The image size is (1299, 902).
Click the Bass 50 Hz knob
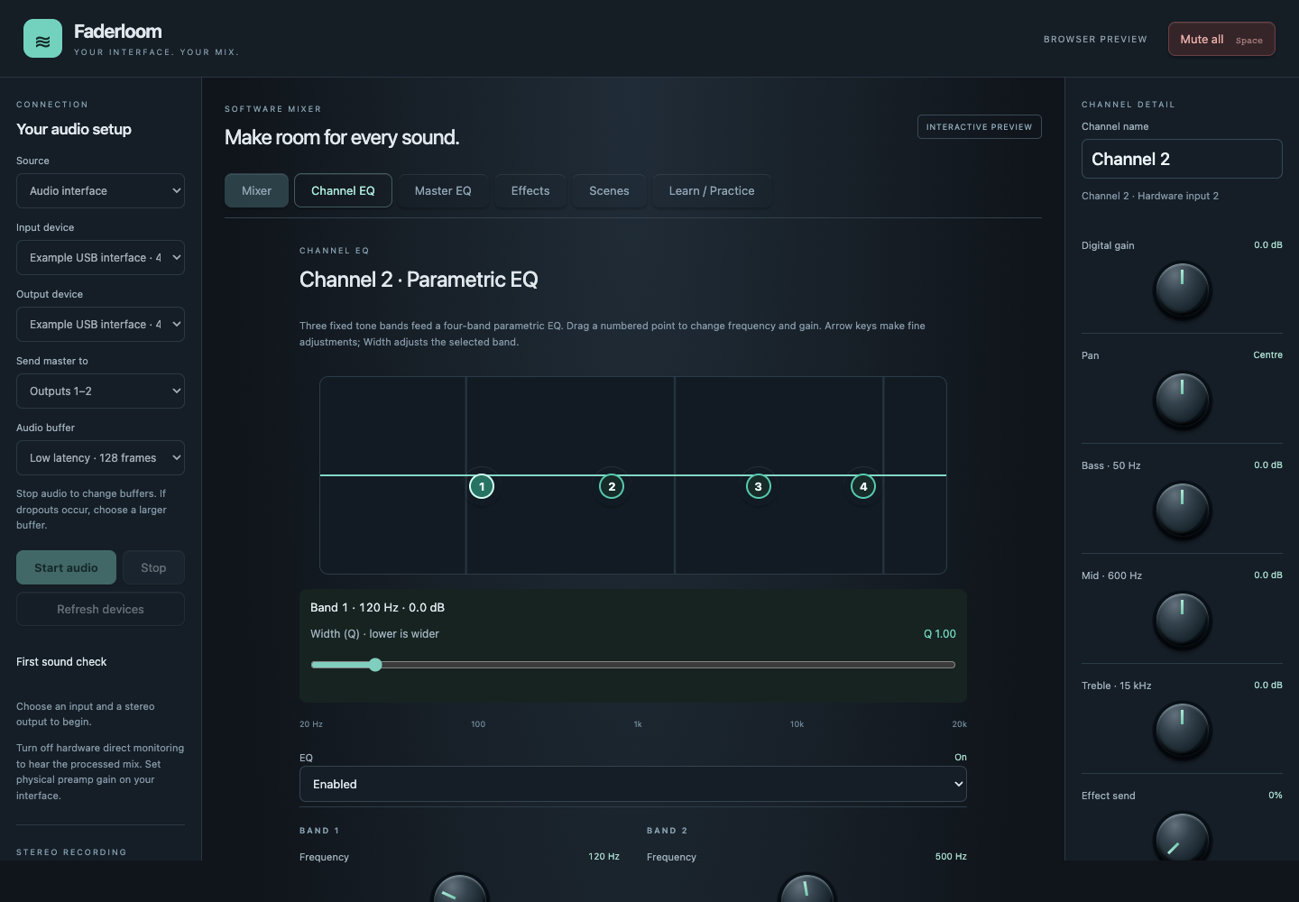[x=1182, y=510]
